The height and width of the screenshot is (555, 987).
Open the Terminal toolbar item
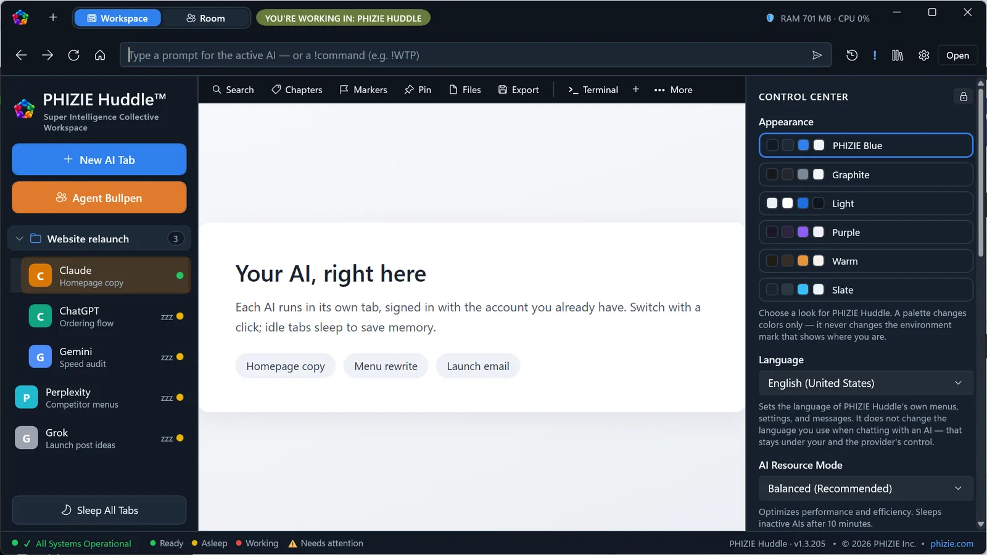tap(593, 89)
